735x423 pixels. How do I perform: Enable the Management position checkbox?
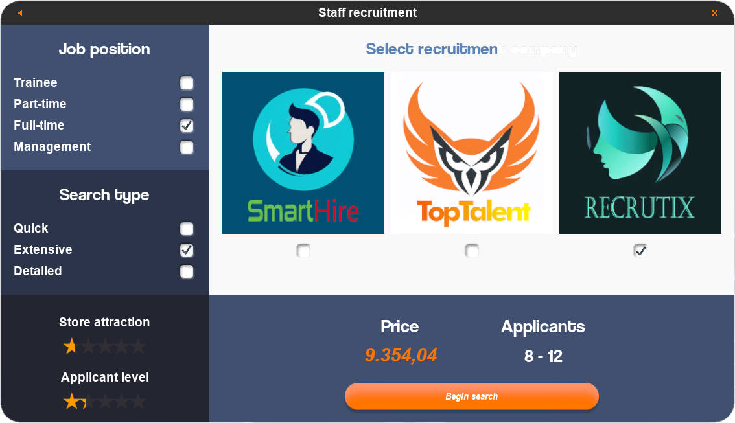click(187, 147)
